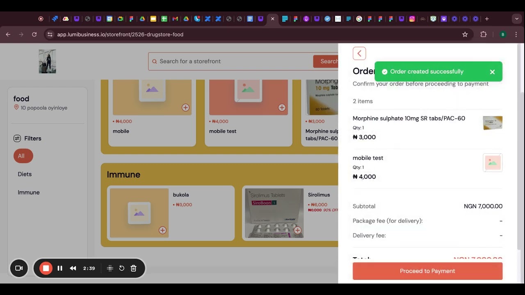
Task: Dismiss the 'Order created successfully' toast
Action: pos(492,72)
